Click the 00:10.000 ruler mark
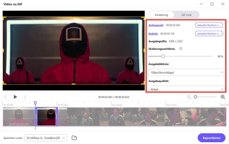 pos(117,105)
